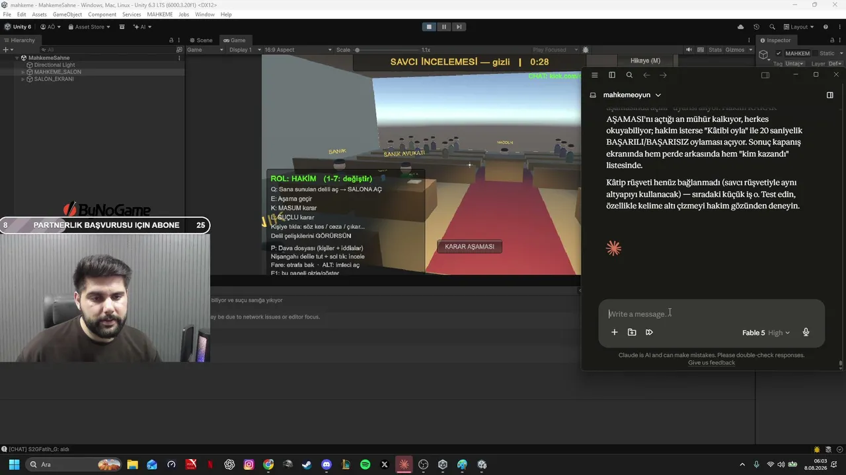Image resolution: width=846 pixels, height=475 pixels.
Task: Click the microphone icon in Claude
Action: (x=806, y=332)
